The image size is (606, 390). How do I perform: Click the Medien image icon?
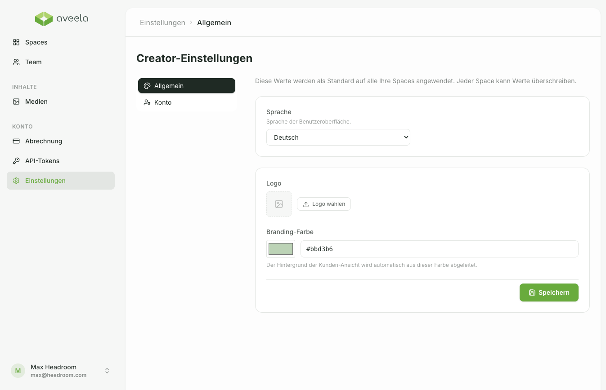(16, 102)
